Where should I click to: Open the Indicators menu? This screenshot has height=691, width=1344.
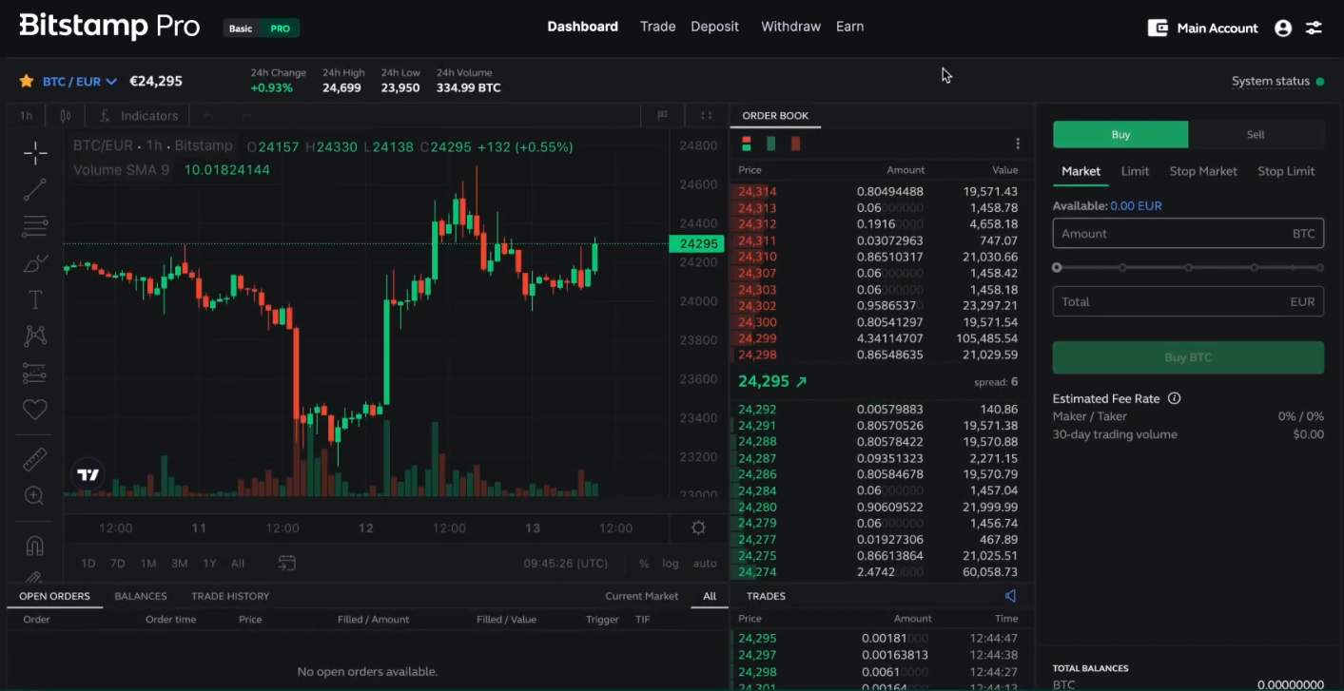[x=139, y=116]
